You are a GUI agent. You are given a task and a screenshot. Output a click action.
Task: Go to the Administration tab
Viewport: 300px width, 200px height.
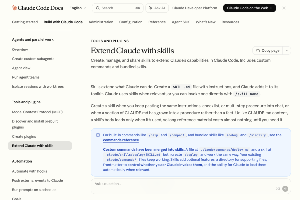pyautogui.click(x=101, y=22)
